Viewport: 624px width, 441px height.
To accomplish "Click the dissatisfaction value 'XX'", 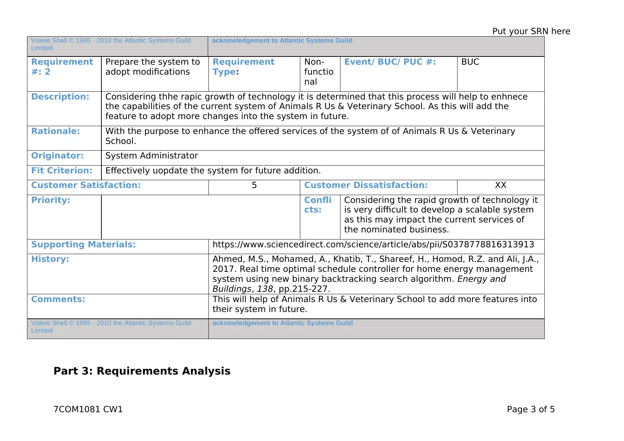I will point(501,185).
